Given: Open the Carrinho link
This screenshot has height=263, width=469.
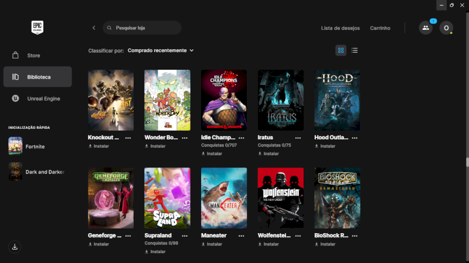Looking at the screenshot, I should tap(380, 28).
